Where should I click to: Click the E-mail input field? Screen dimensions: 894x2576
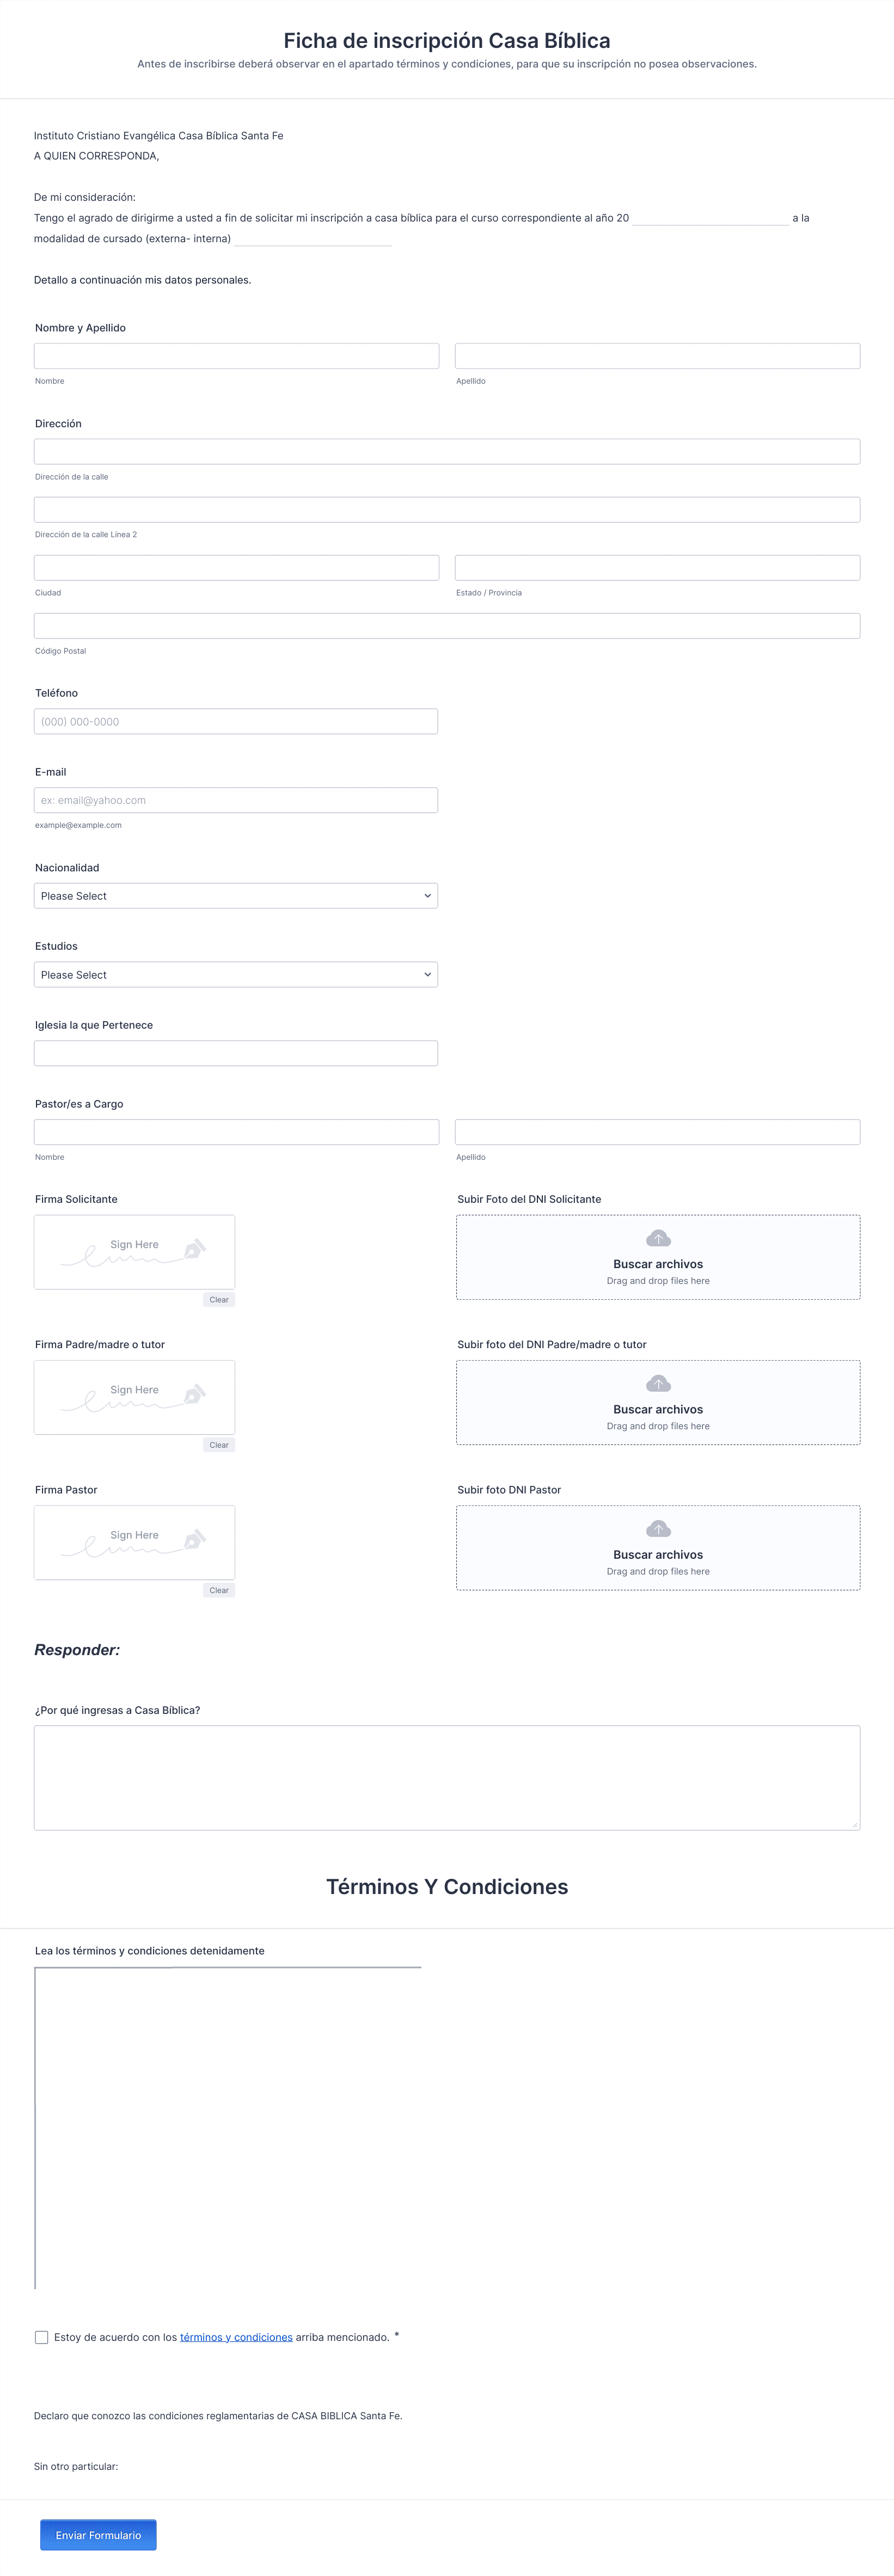point(236,800)
